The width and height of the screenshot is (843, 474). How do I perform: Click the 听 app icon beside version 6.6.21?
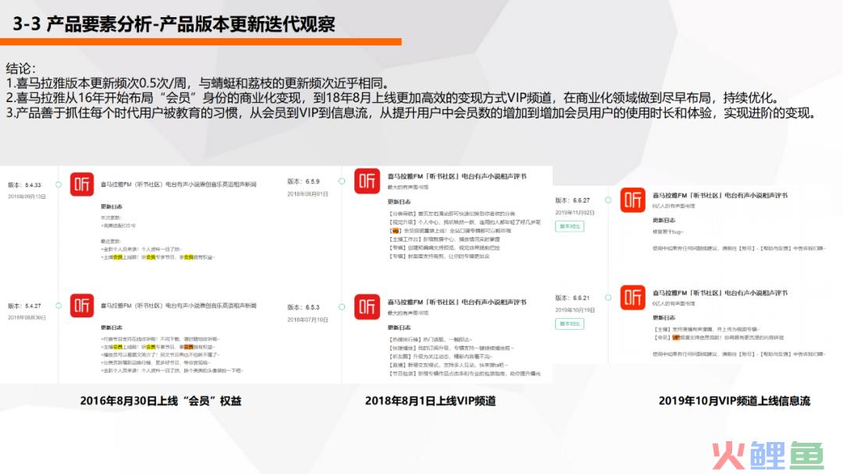632,297
